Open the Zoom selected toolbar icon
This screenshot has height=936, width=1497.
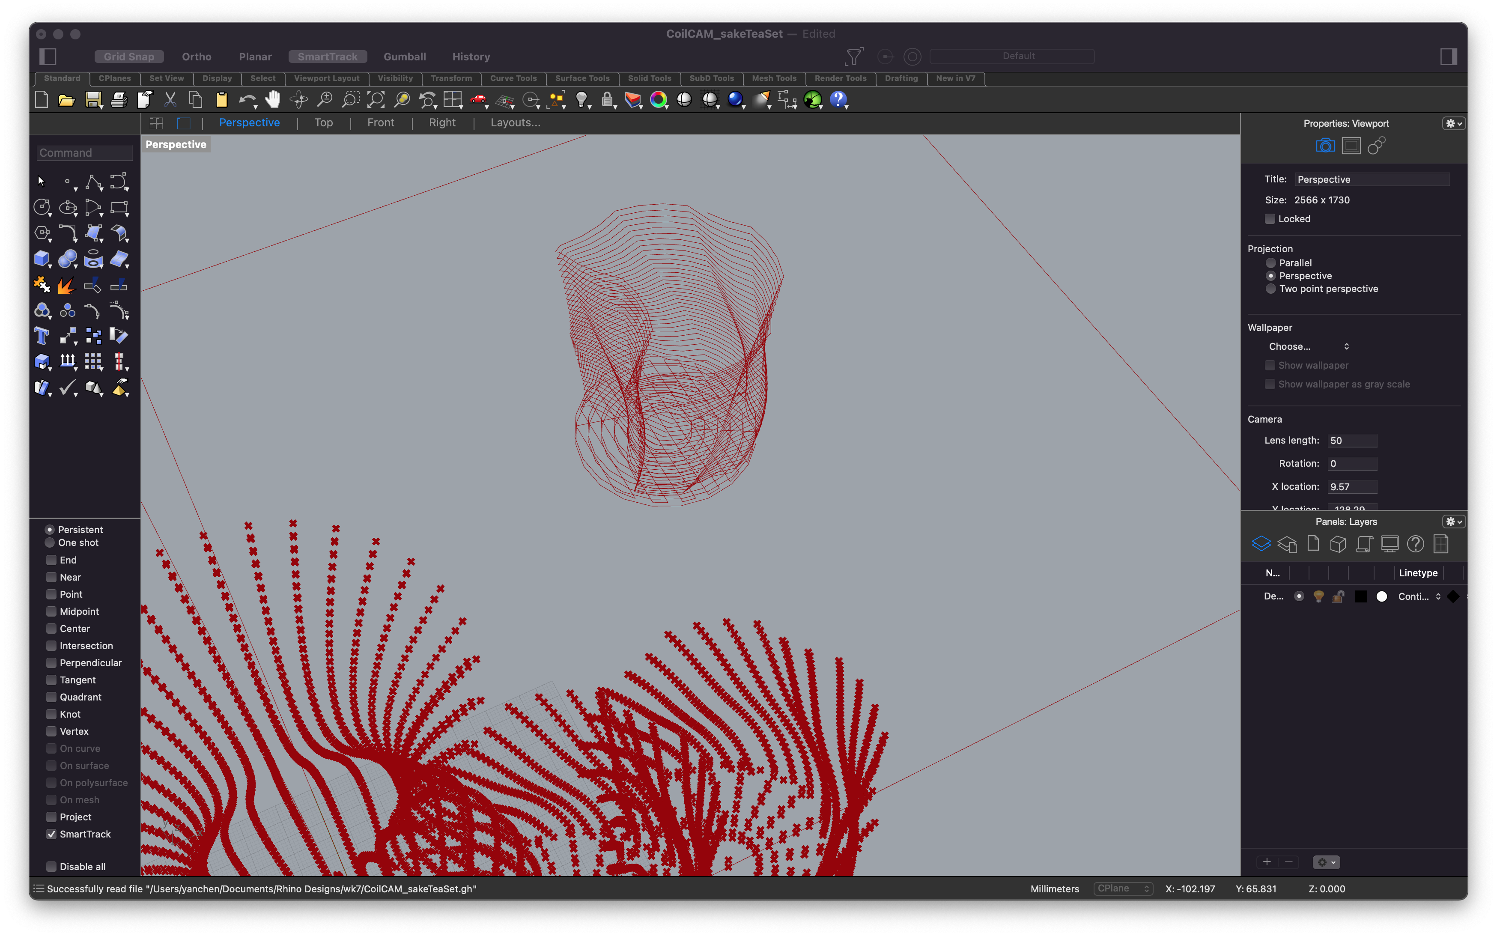(x=402, y=99)
